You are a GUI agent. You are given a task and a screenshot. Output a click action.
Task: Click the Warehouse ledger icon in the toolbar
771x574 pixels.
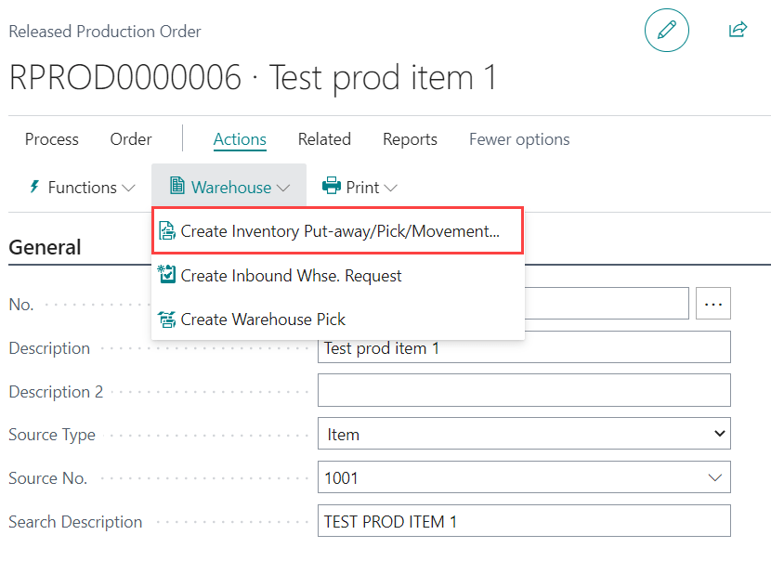(176, 186)
